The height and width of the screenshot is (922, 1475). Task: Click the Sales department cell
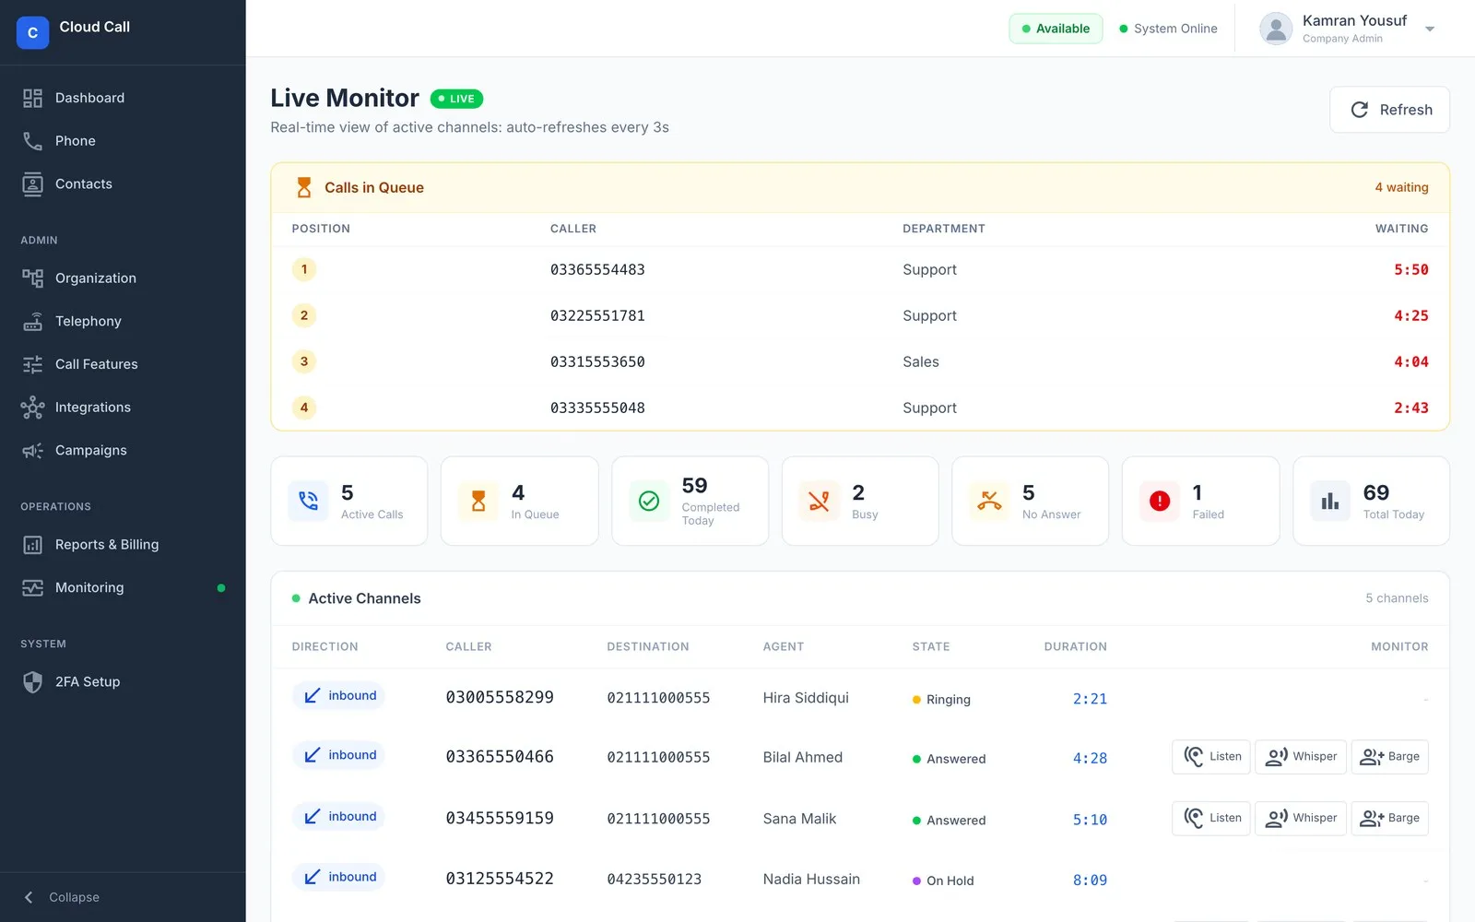[921, 362]
